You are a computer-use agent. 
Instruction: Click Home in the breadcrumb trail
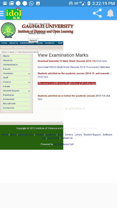[4, 52]
